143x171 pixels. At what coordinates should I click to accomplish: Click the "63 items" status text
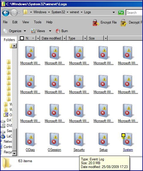click(x=25, y=161)
